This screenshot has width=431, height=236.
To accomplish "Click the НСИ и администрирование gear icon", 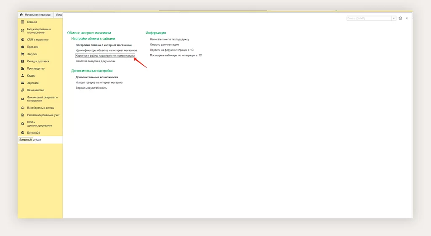I will click(x=22, y=124).
